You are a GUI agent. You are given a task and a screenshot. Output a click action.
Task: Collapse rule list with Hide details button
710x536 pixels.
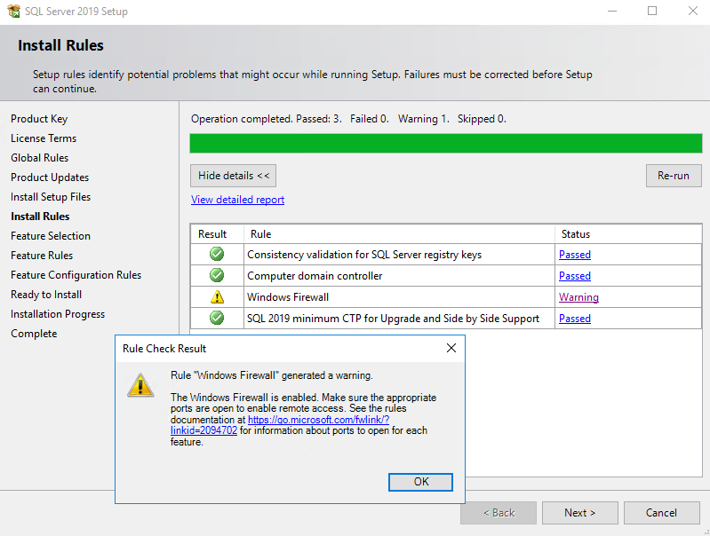[233, 176]
